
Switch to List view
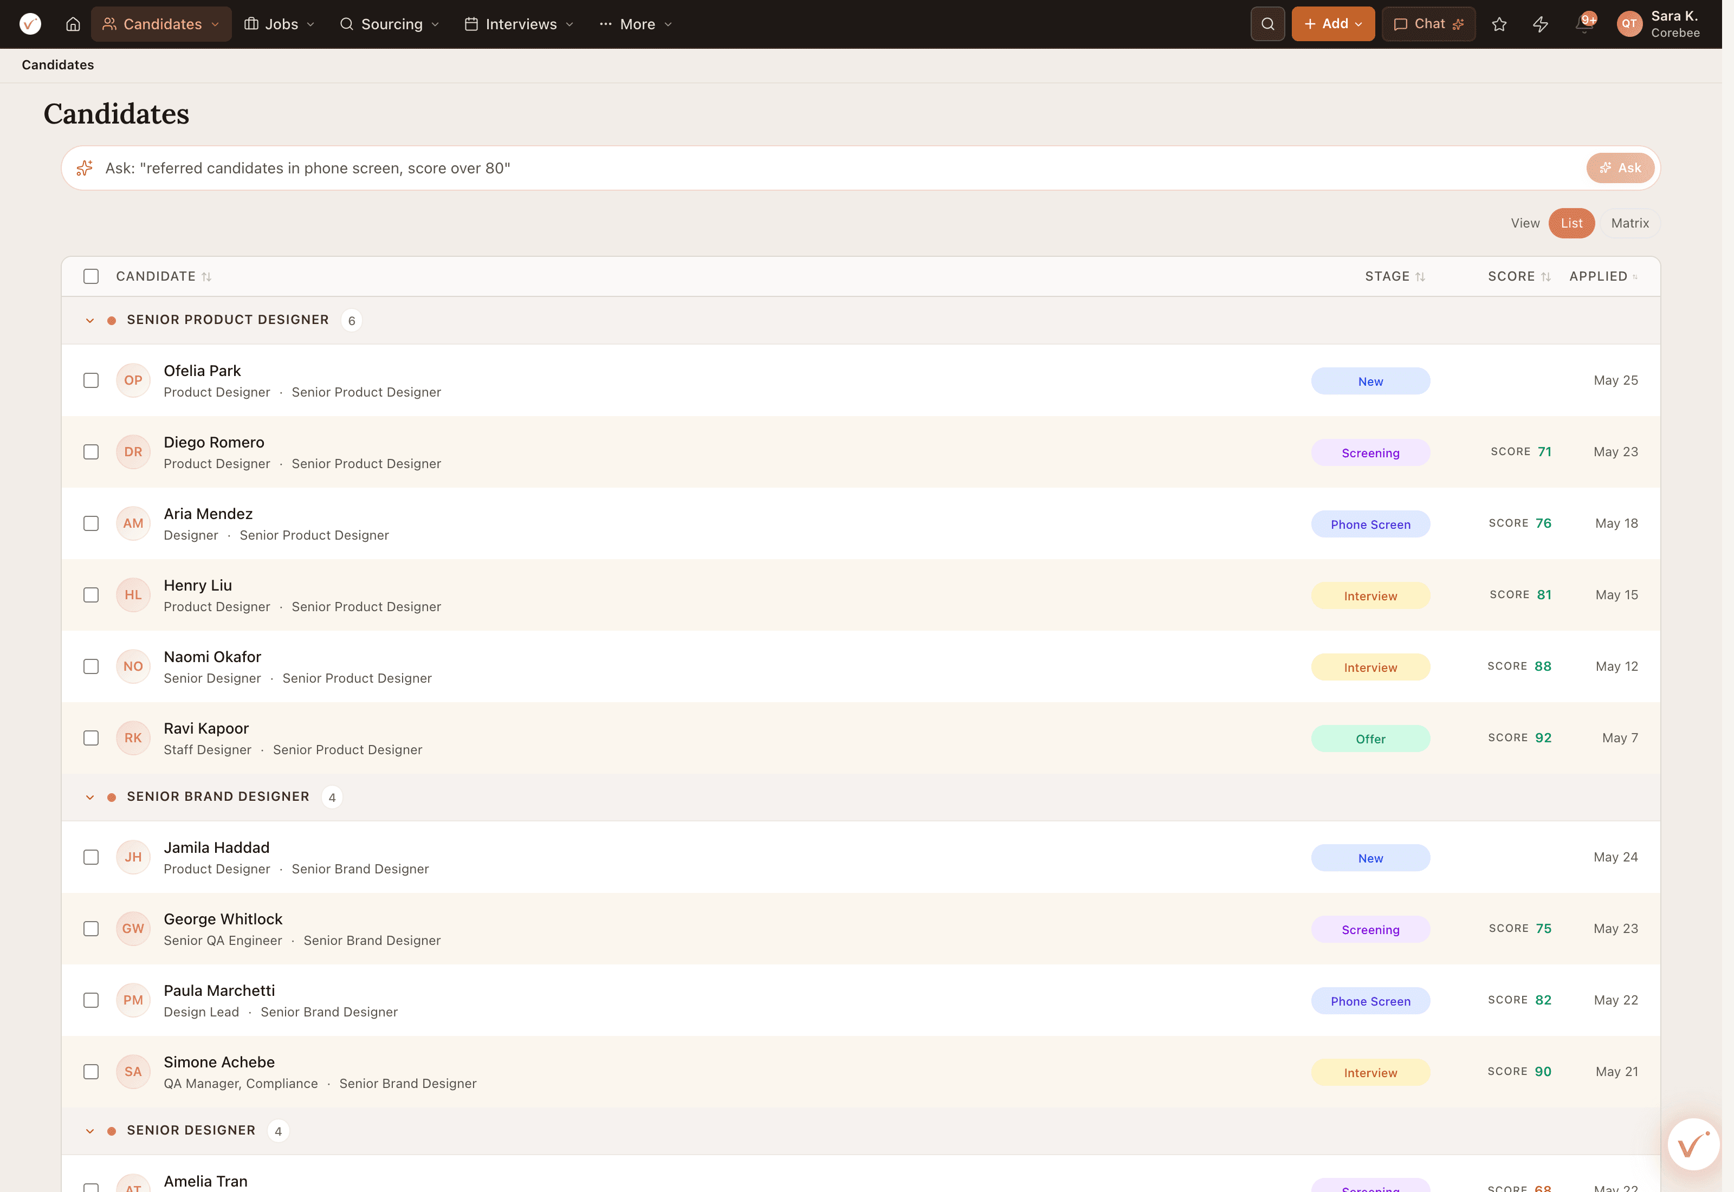tap(1571, 223)
